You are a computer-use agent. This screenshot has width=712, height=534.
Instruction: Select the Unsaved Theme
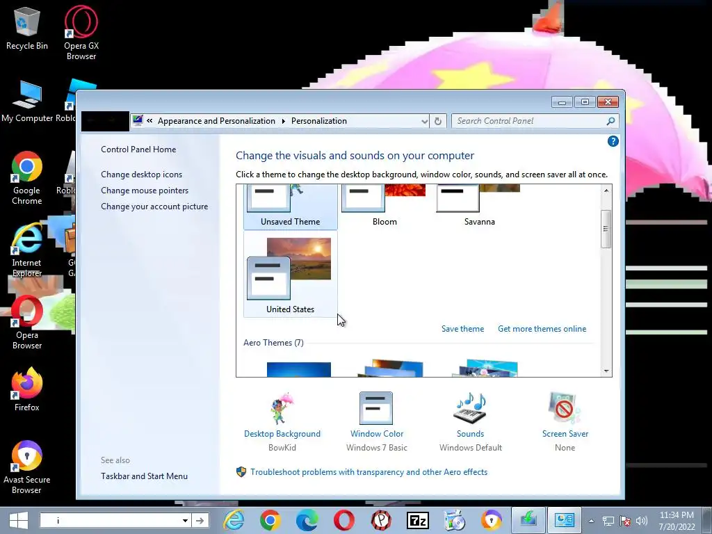pyautogui.click(x=290, y=206)
